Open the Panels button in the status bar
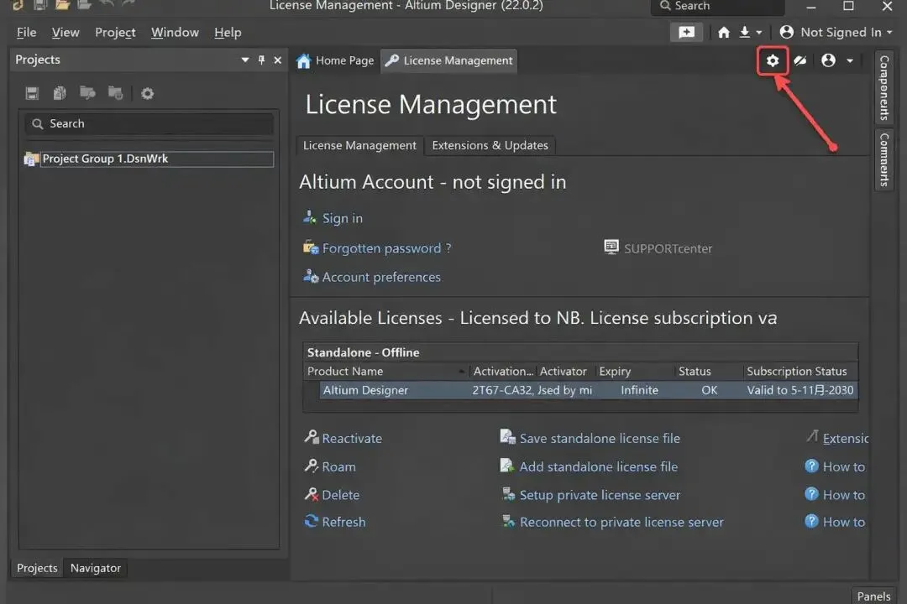 pyautogui.click(x=873, y=596)
